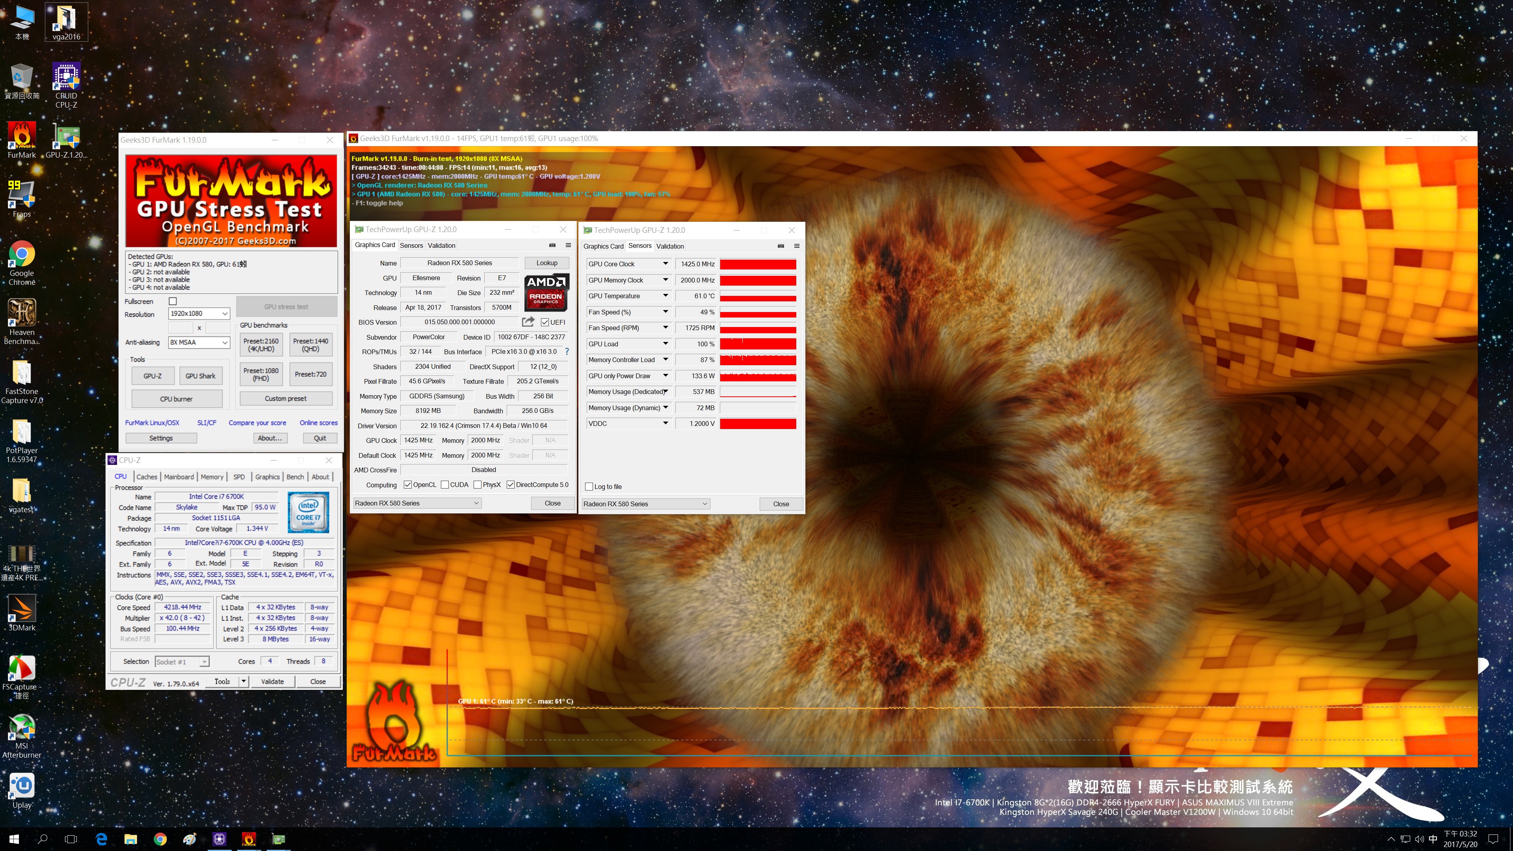Image resolution: width=1513 pixels, height=851 pixels.
Task: Expand the GPU Temperature sensor dropdown
Action: (x=665, y=295)
